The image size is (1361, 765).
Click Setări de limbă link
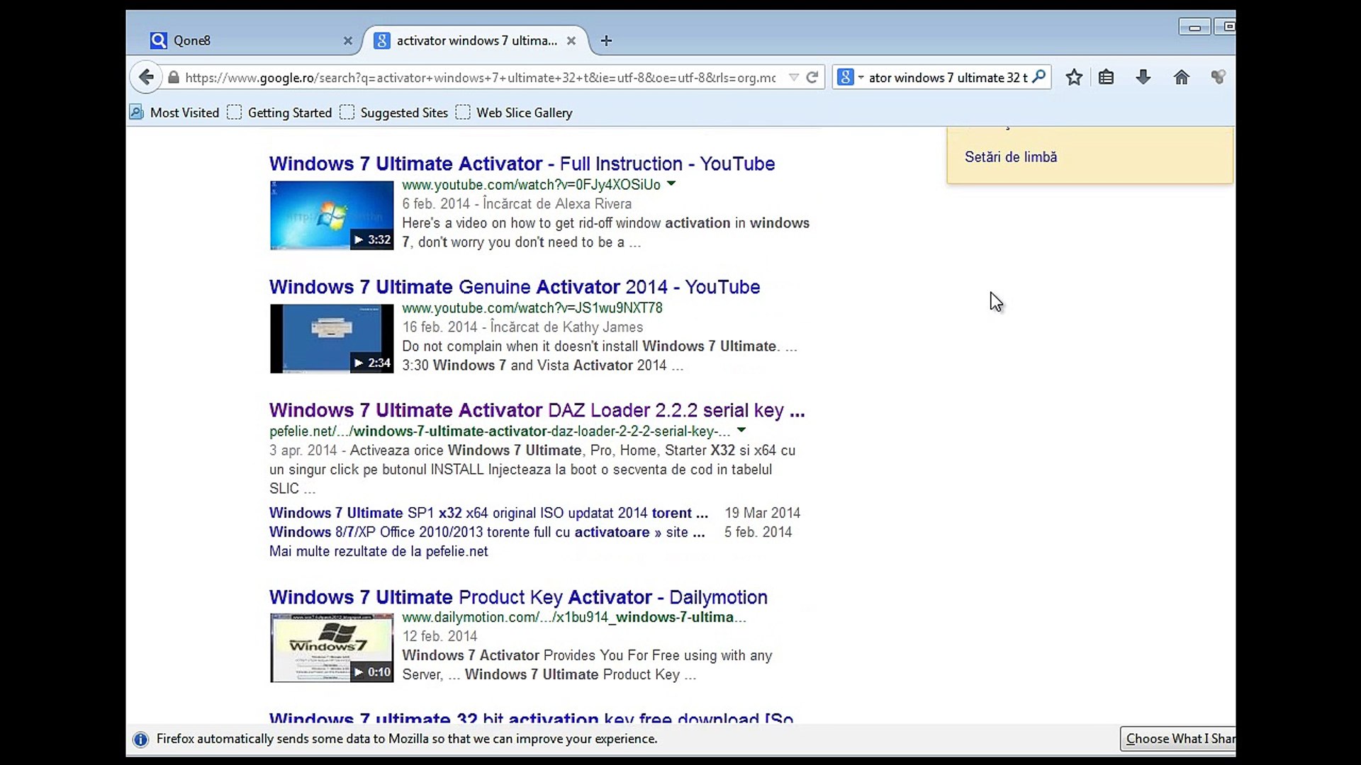point(1011,157)
